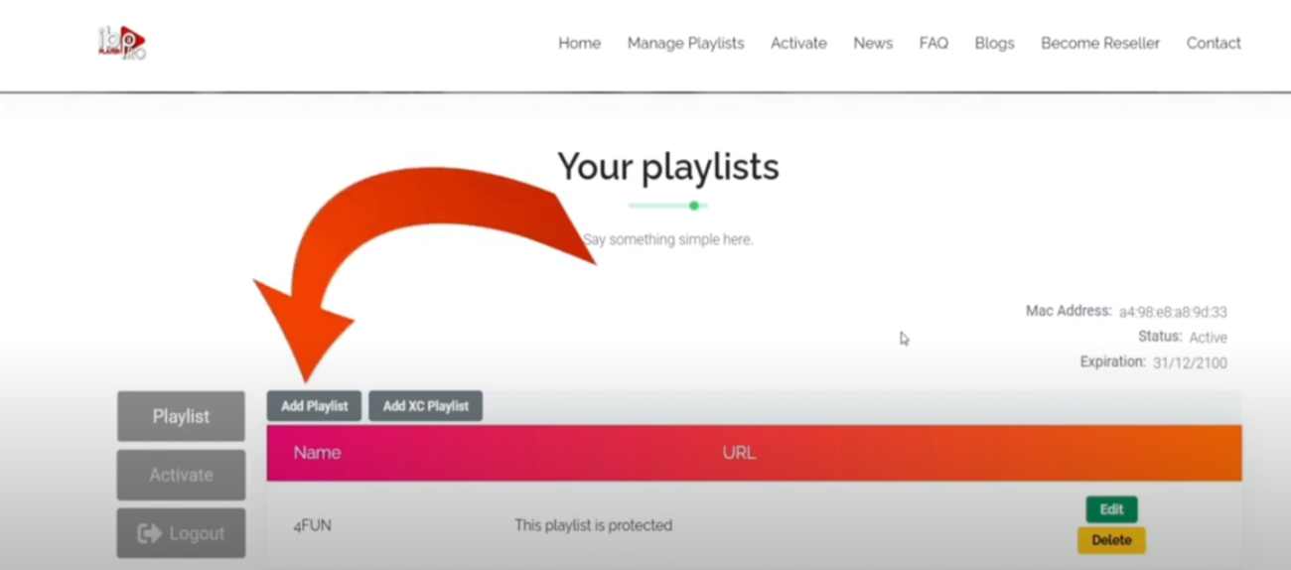Open the Contact page
The height and width of the screenshot is (570, 1291).
[1214, 43]
